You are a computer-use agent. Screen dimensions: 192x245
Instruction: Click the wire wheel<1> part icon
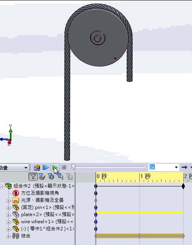click(x=16, y=222)
